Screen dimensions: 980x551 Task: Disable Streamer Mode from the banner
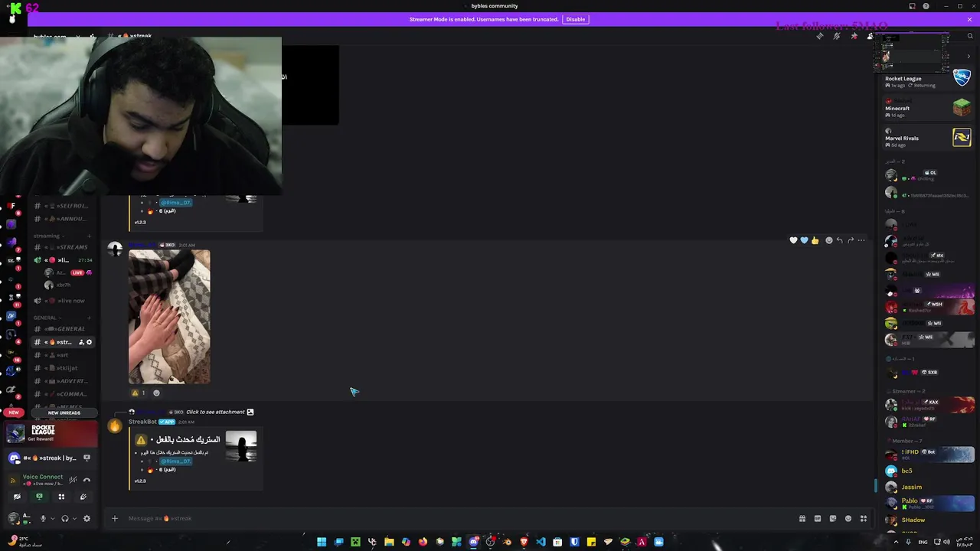575,19
